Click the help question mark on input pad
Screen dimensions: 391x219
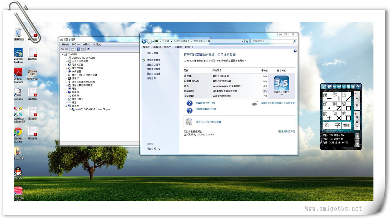click(358, 86)
